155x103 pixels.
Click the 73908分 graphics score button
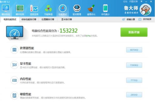coord(134,65)
